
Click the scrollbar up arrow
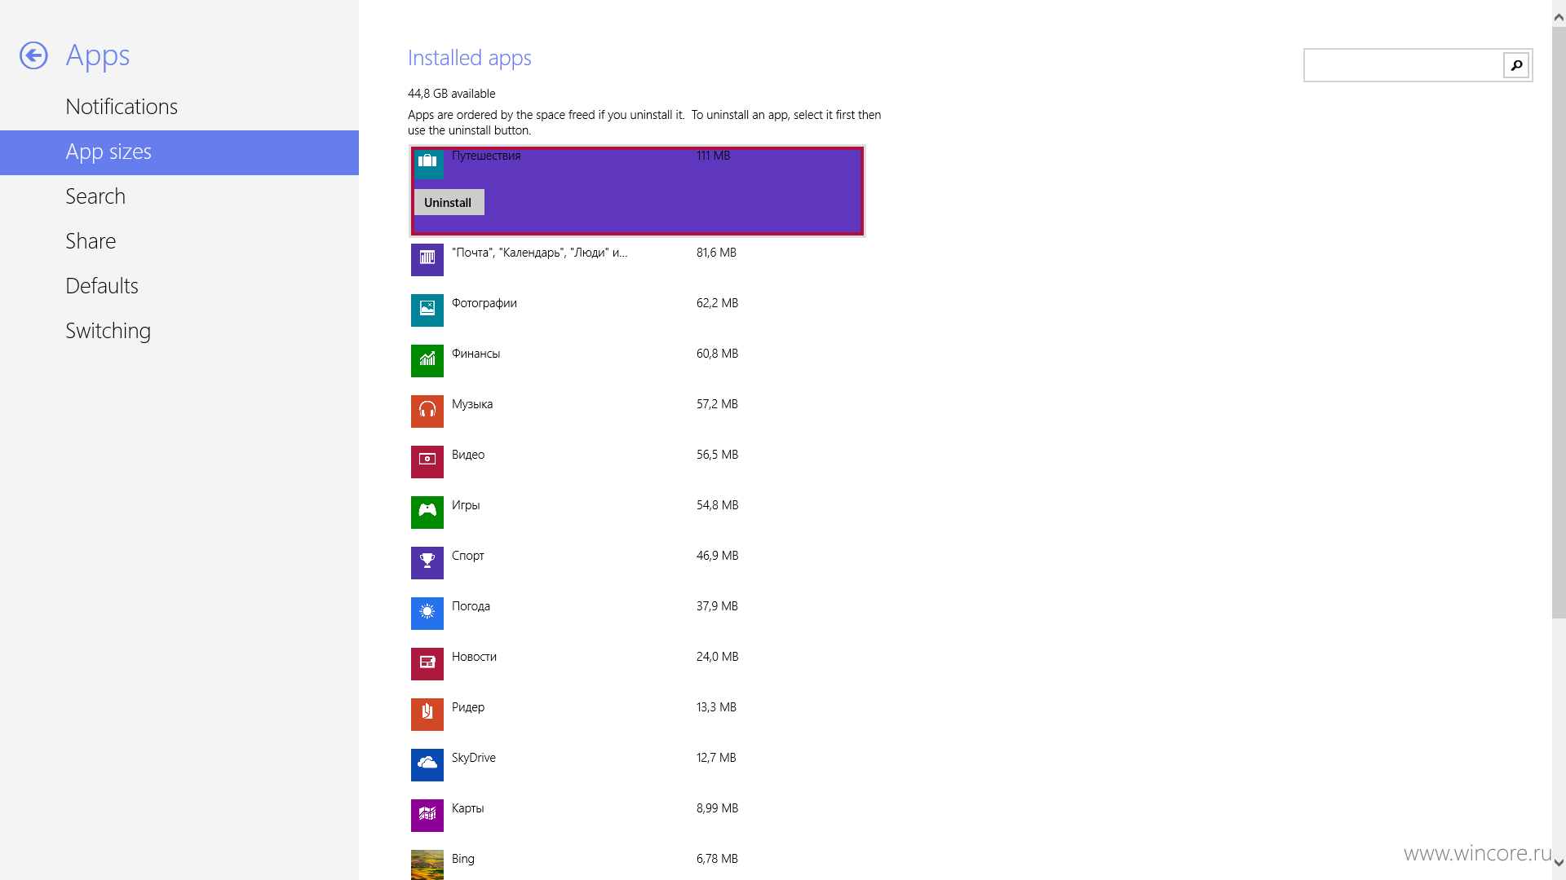[1559, 16]
